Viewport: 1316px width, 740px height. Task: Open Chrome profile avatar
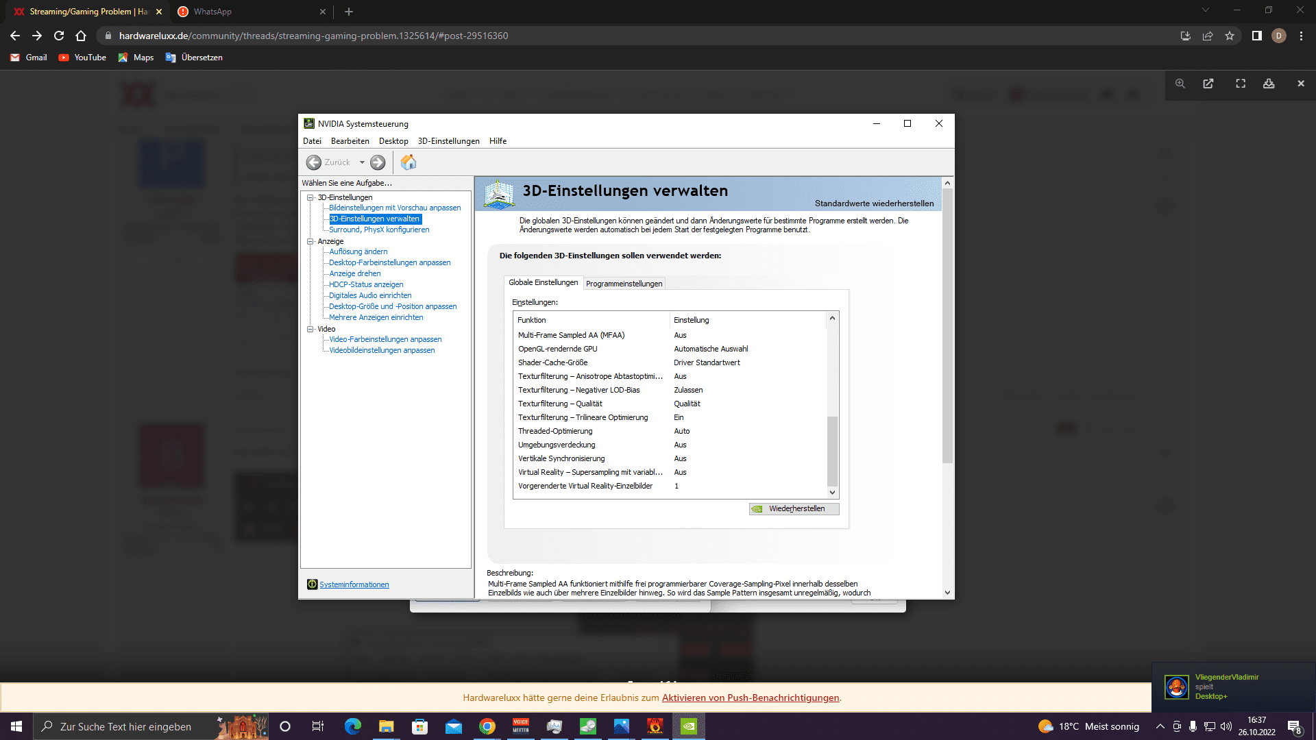tap(1279, 36)
